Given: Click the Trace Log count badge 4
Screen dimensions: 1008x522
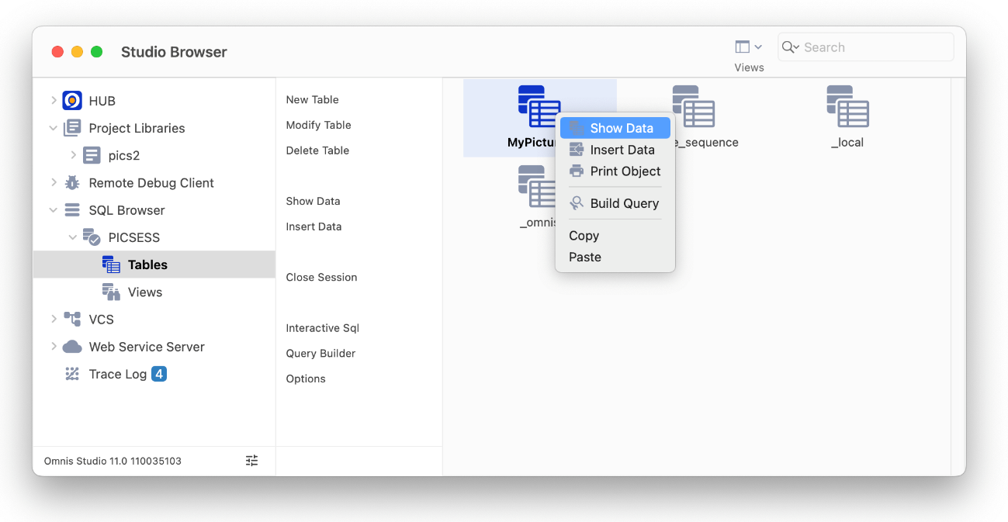Looking at the screenshot, I should [x=159, y=374].
